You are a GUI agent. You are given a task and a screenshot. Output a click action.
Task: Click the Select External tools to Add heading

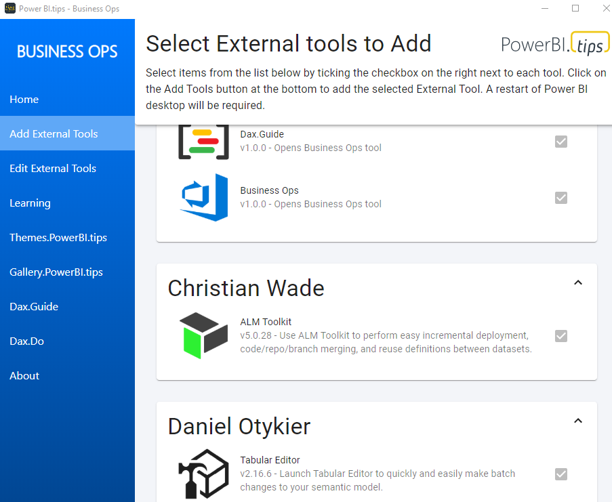(289, 43)
